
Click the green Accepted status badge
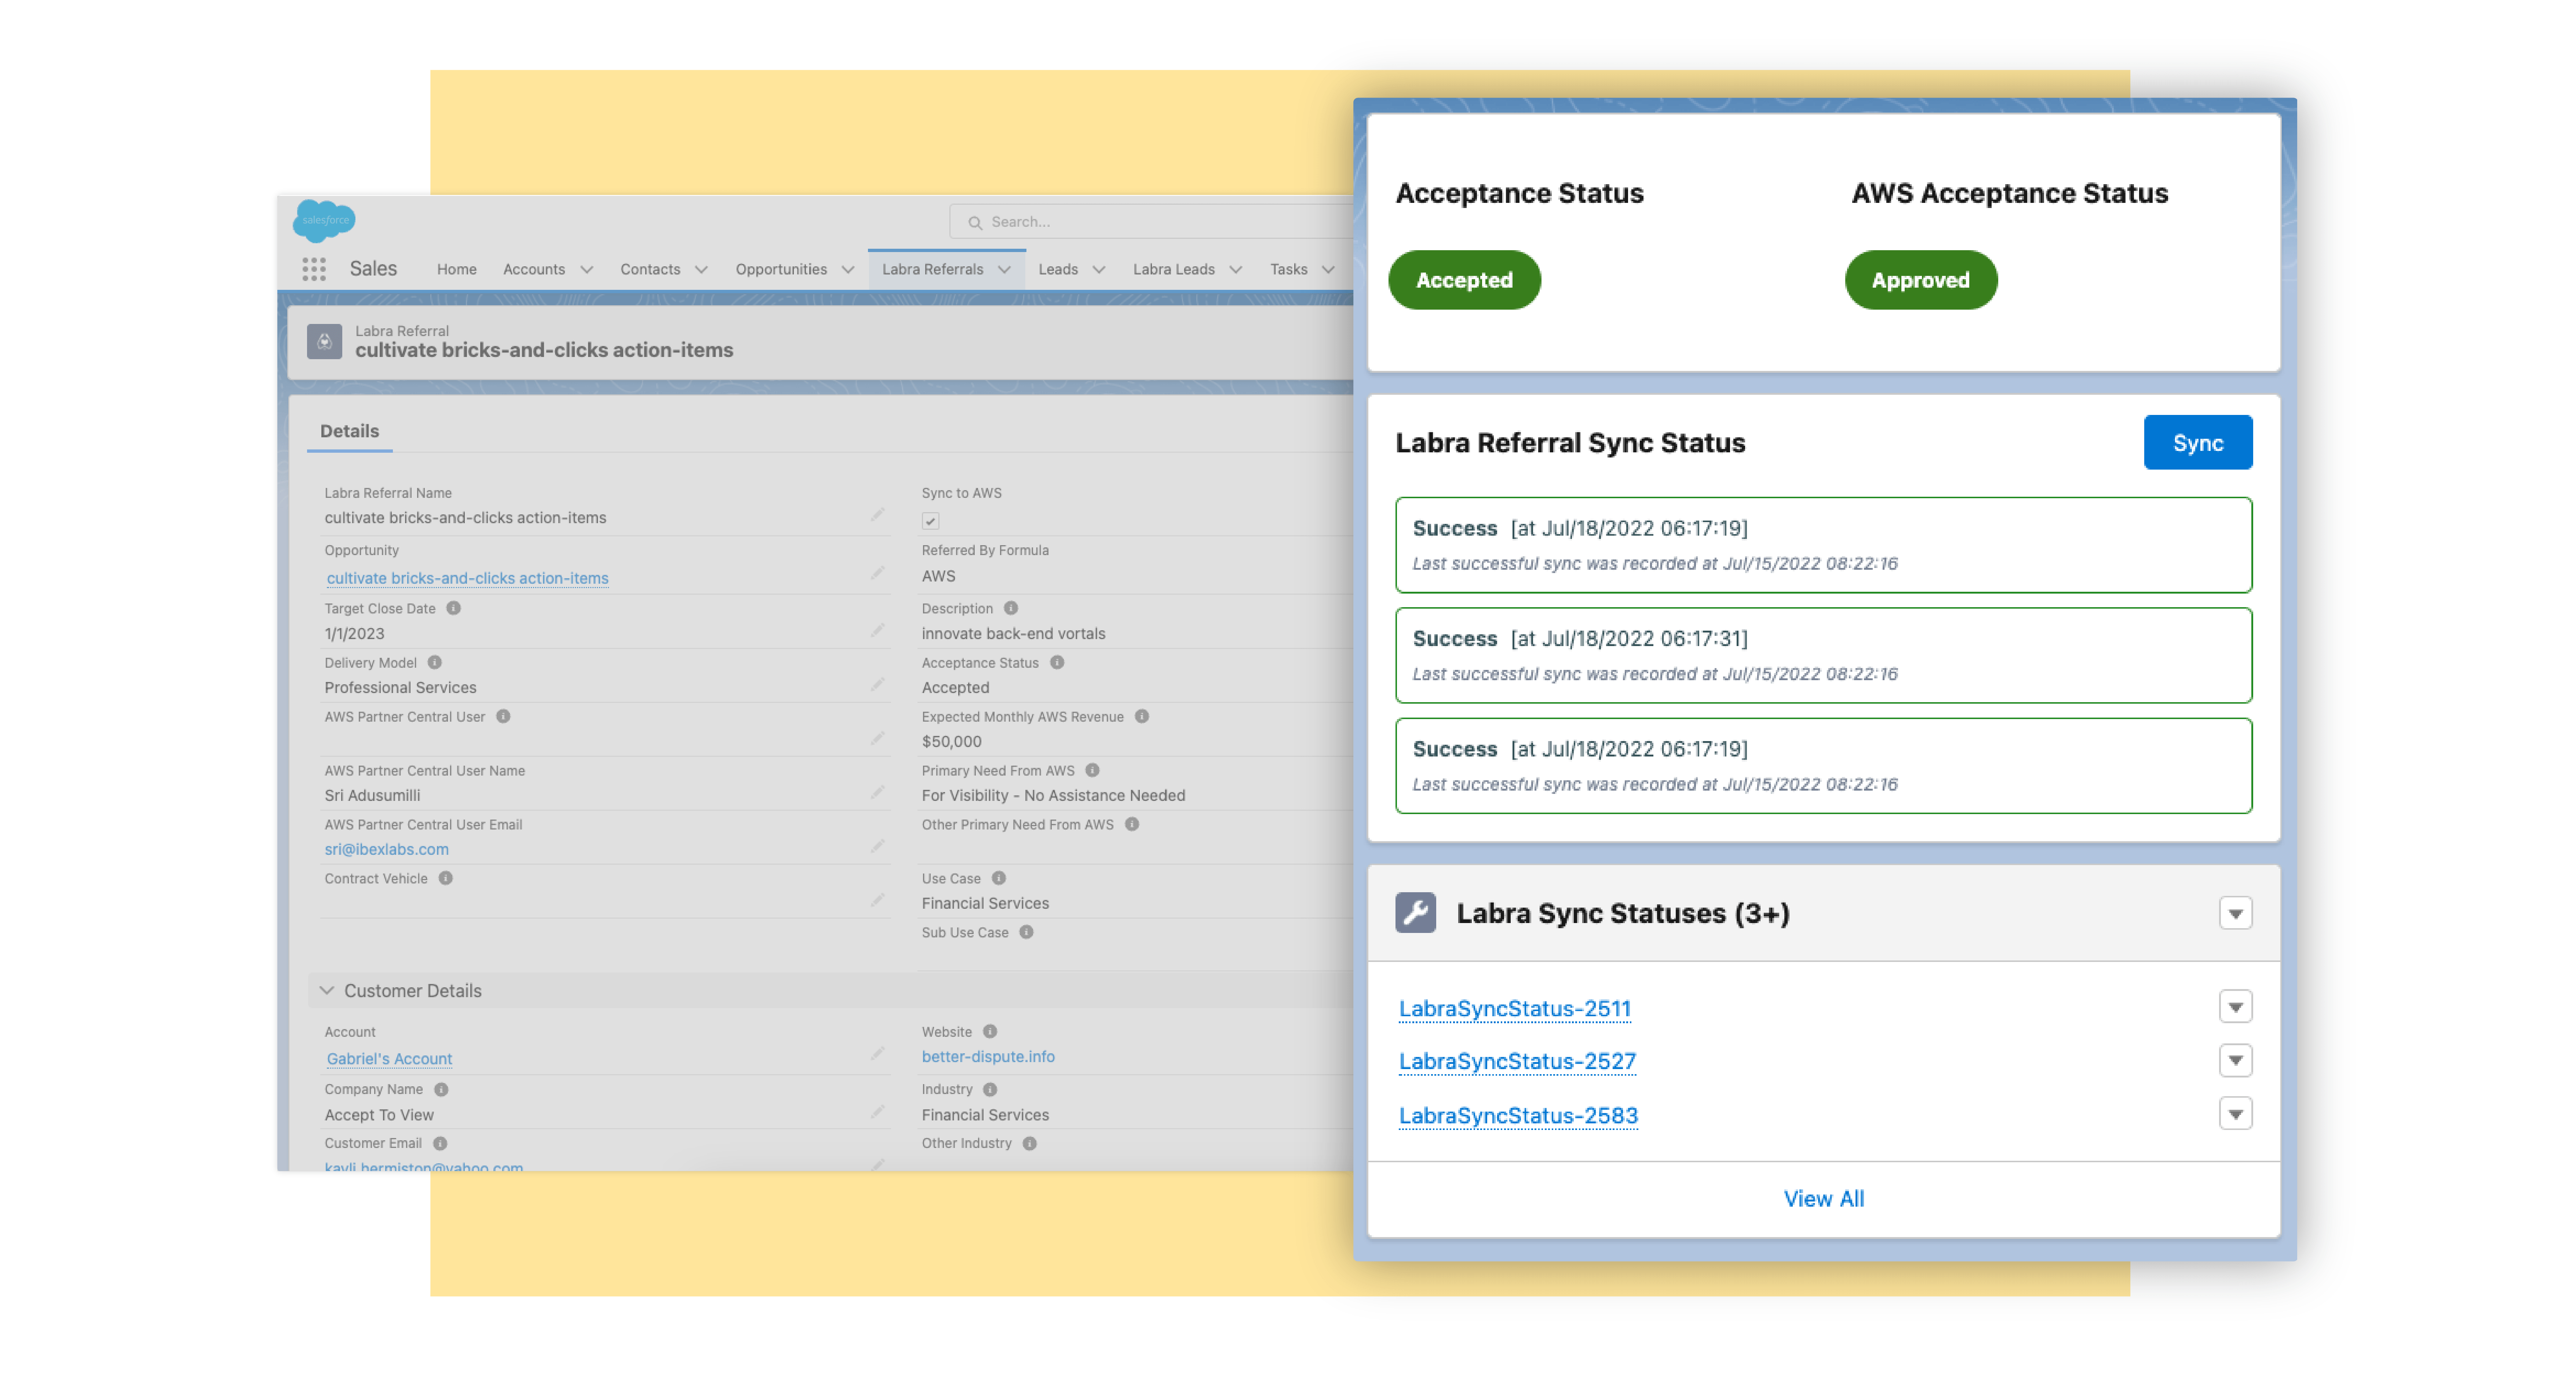[1464, 280]
